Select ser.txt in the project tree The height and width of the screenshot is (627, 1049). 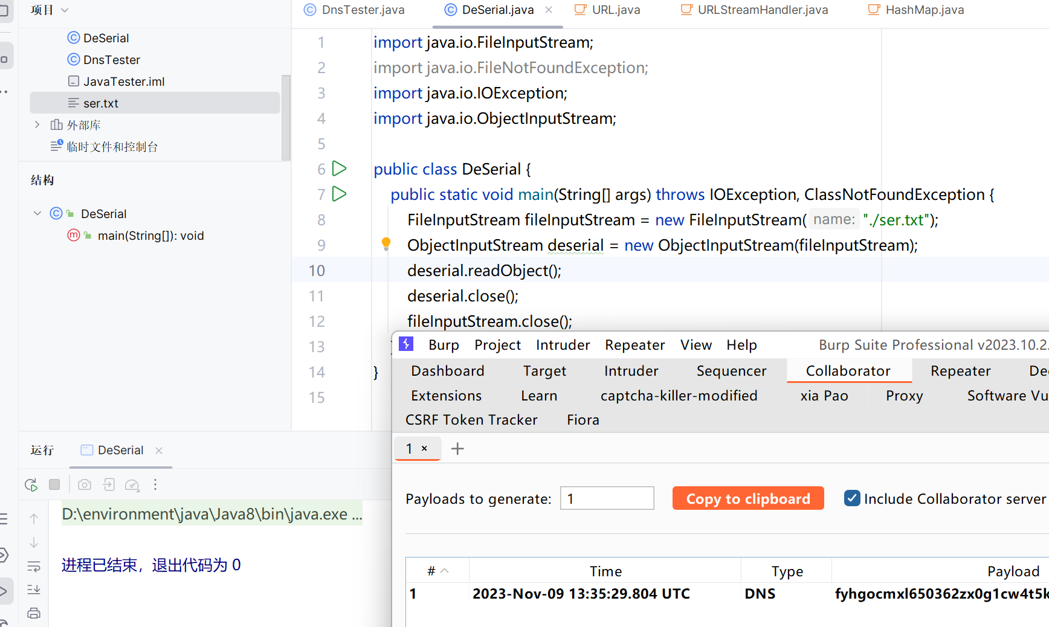[101, 103]
